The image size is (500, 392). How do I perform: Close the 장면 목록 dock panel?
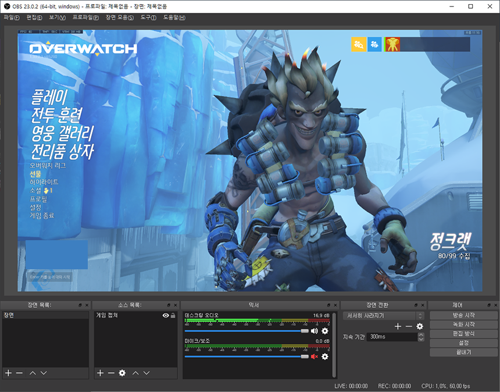[87, 305]
